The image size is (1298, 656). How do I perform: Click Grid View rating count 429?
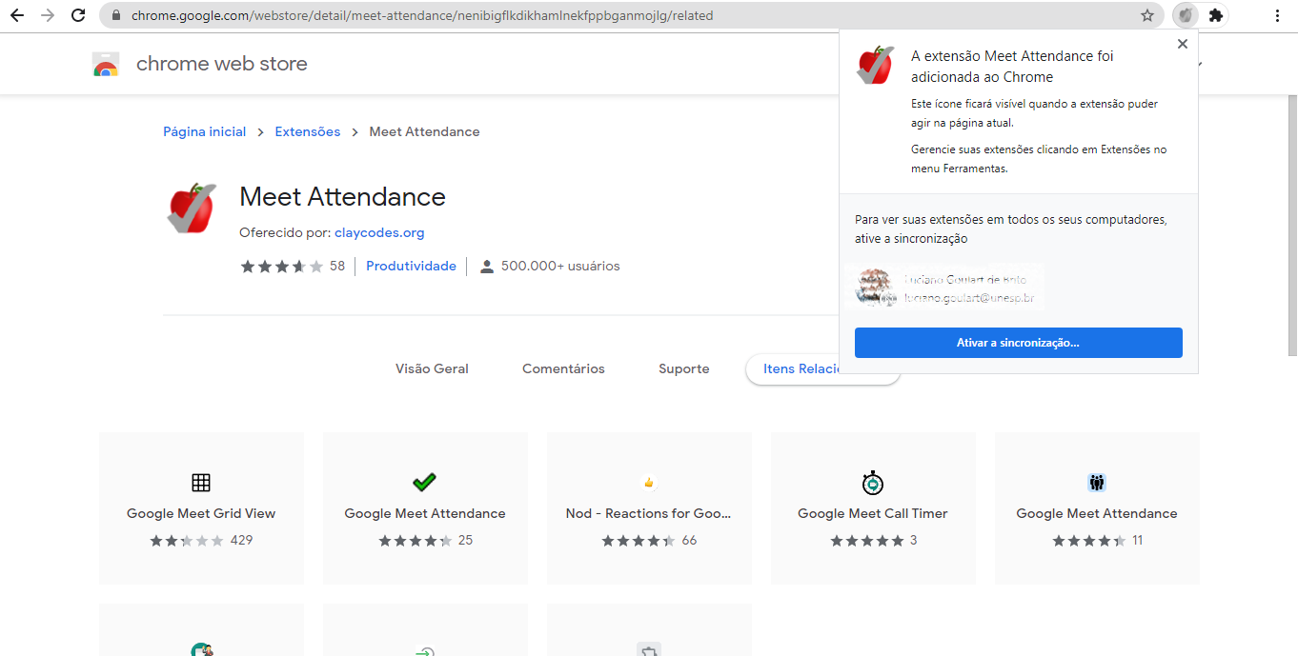click(242, 540)
